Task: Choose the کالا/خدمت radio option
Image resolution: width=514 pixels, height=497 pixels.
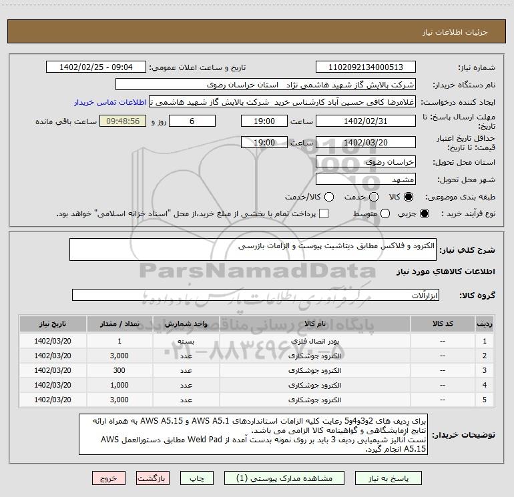Action: pos(328,197)
